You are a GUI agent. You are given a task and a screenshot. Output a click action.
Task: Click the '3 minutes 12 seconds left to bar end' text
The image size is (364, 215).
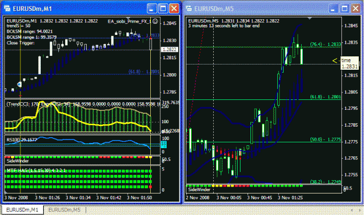click(x=224, y=26)
